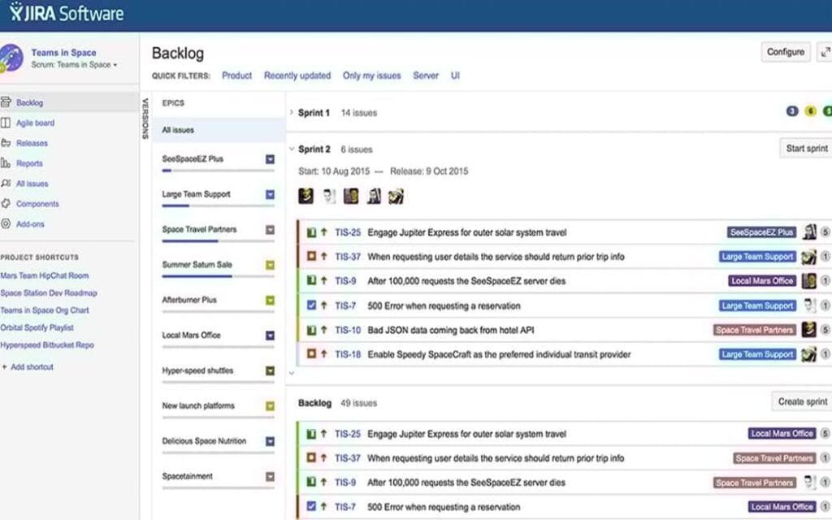This screenshot has width=832, height=520.
Task: Open the Summer Saturn Sale epic dropdown
Action: click(x=270, y=265)
